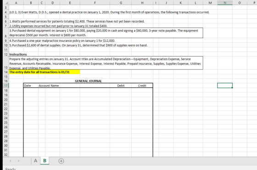This screenshot has width=257, height=170.
Task: Select row 17 header
Action: pos(6,85)
